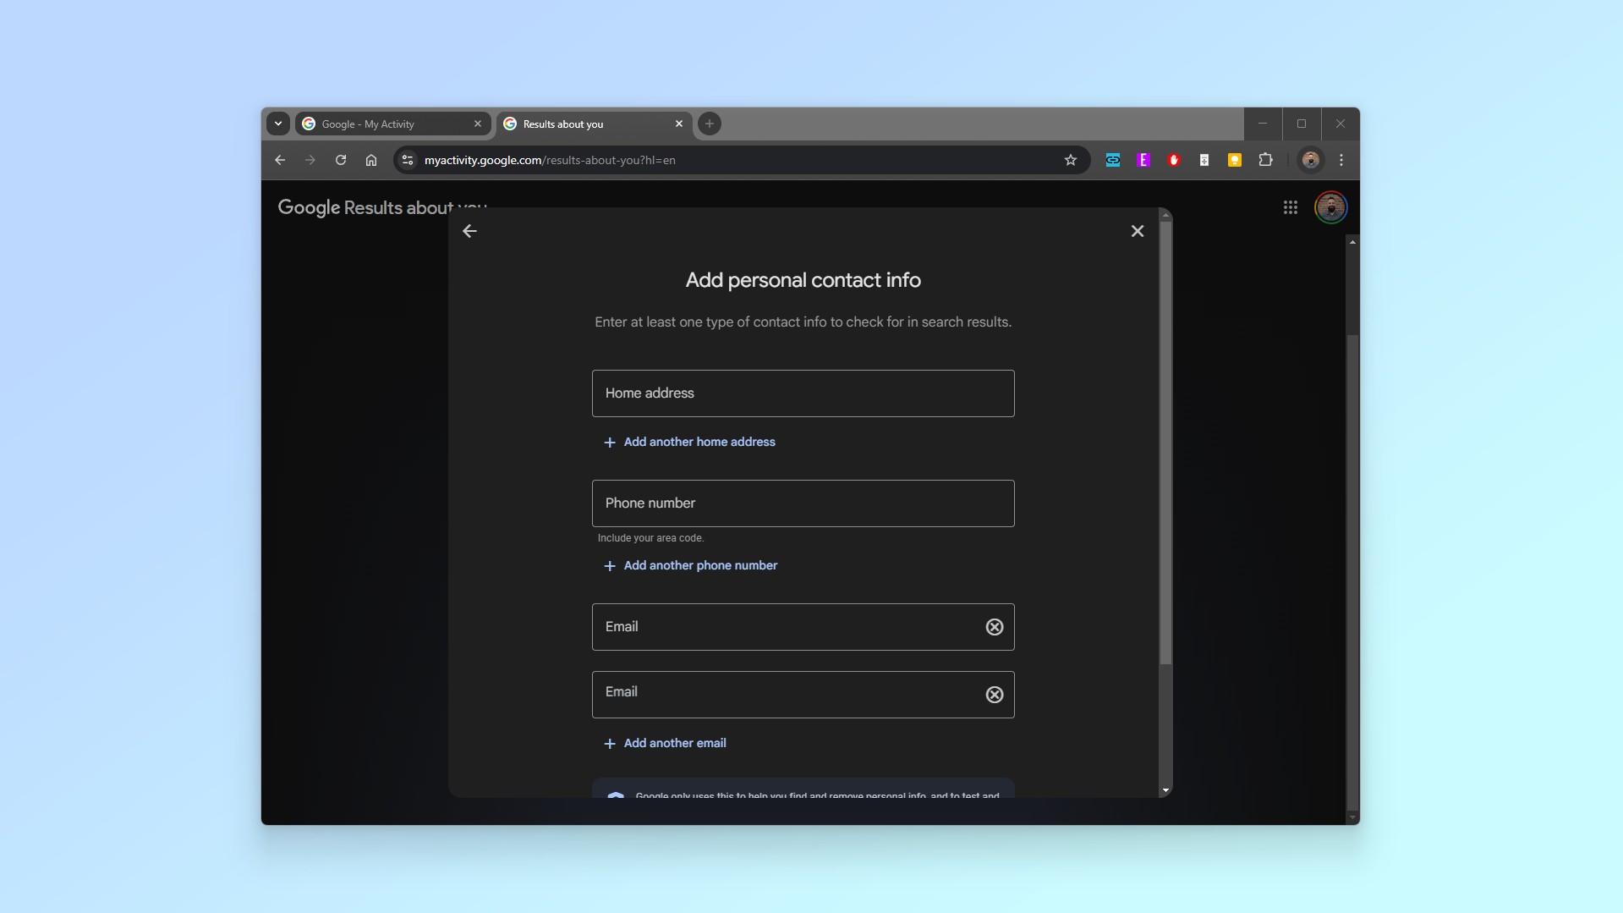Remove the second Email field
Image resolution: width=1623 pixels, height=913 pixels.
click(994, 695)
